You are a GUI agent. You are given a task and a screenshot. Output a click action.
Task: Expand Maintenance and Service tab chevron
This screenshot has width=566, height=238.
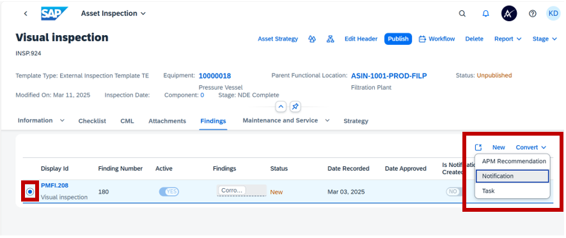click(x=327, y=120)
